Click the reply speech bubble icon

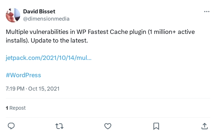[x=11, y=126]
